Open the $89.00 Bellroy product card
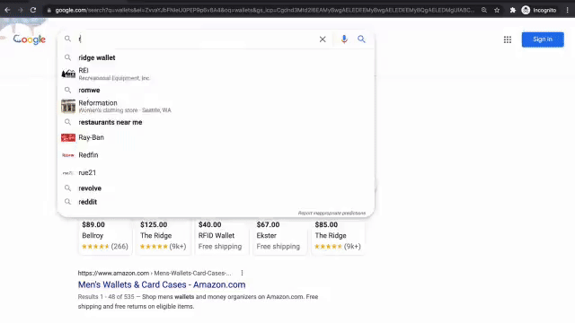The image size is (575, 323). pyautogui.click(x=105, y=236)
